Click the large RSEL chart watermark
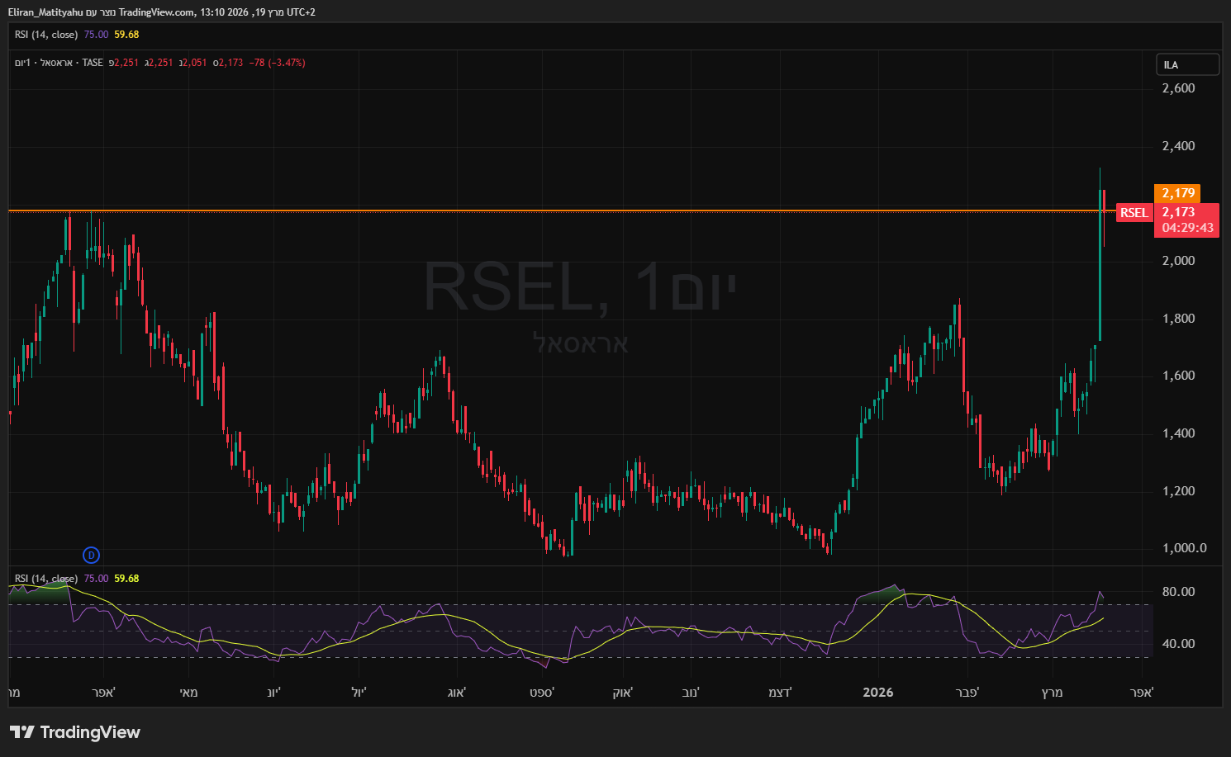 click(578, 287)
